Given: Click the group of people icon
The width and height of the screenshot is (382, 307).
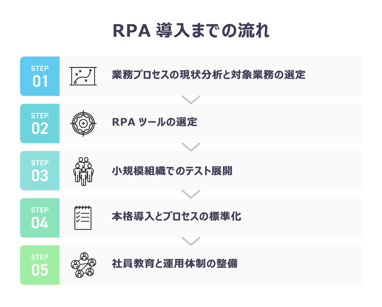Looking at the screenshot, I should click(83, 171).
